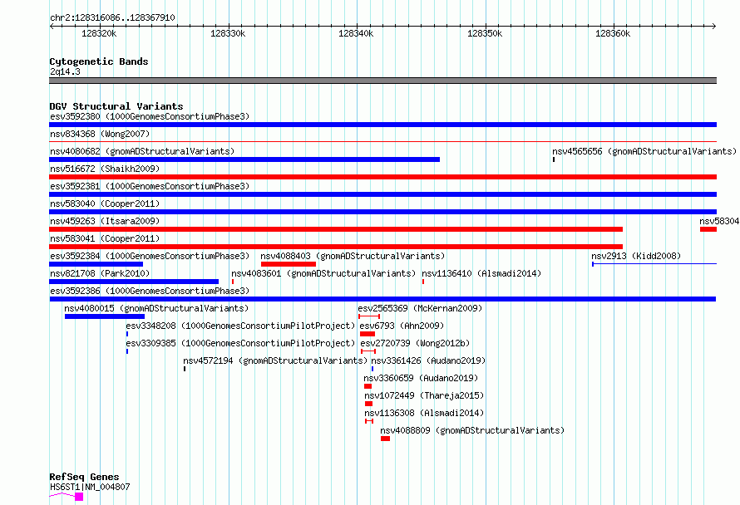Image resolution: width=740 pixels, height=505 pixels.
Task: Select nsv4572194 (gnomADStructuralVariants) label
Action: pyautogui.click(x=275, y=360)
